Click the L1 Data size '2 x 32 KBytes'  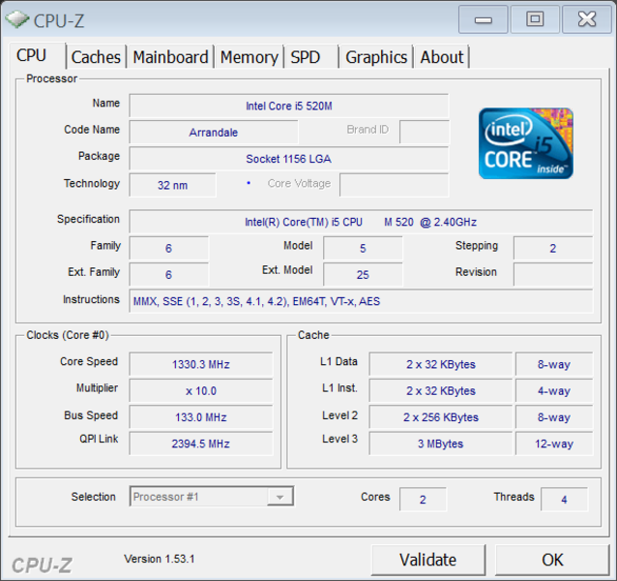tap(441, 364)
